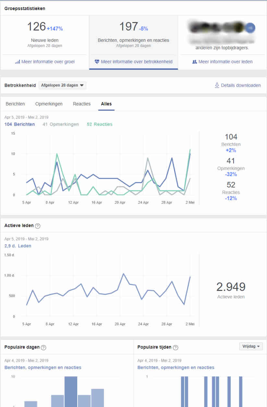
Task: Open the Vrijdag day dropdown
Action: (x=251, y=346)
